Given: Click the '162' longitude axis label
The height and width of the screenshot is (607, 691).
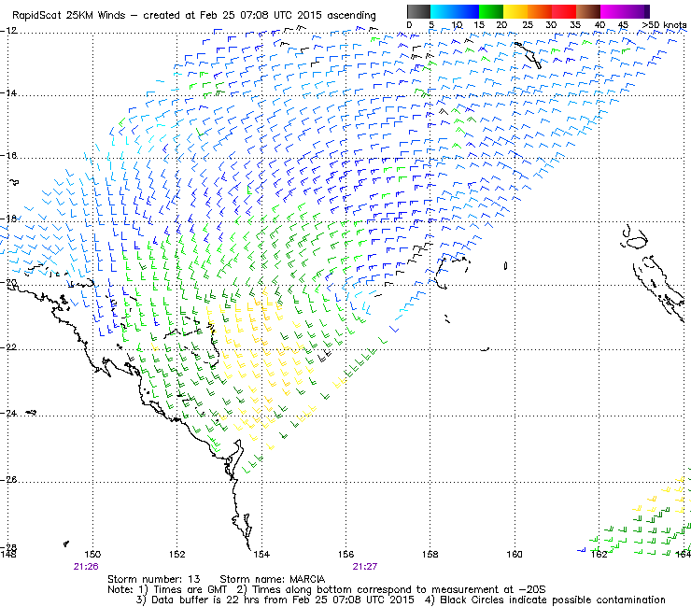Looking at the screenshot, I should point(599,554).
